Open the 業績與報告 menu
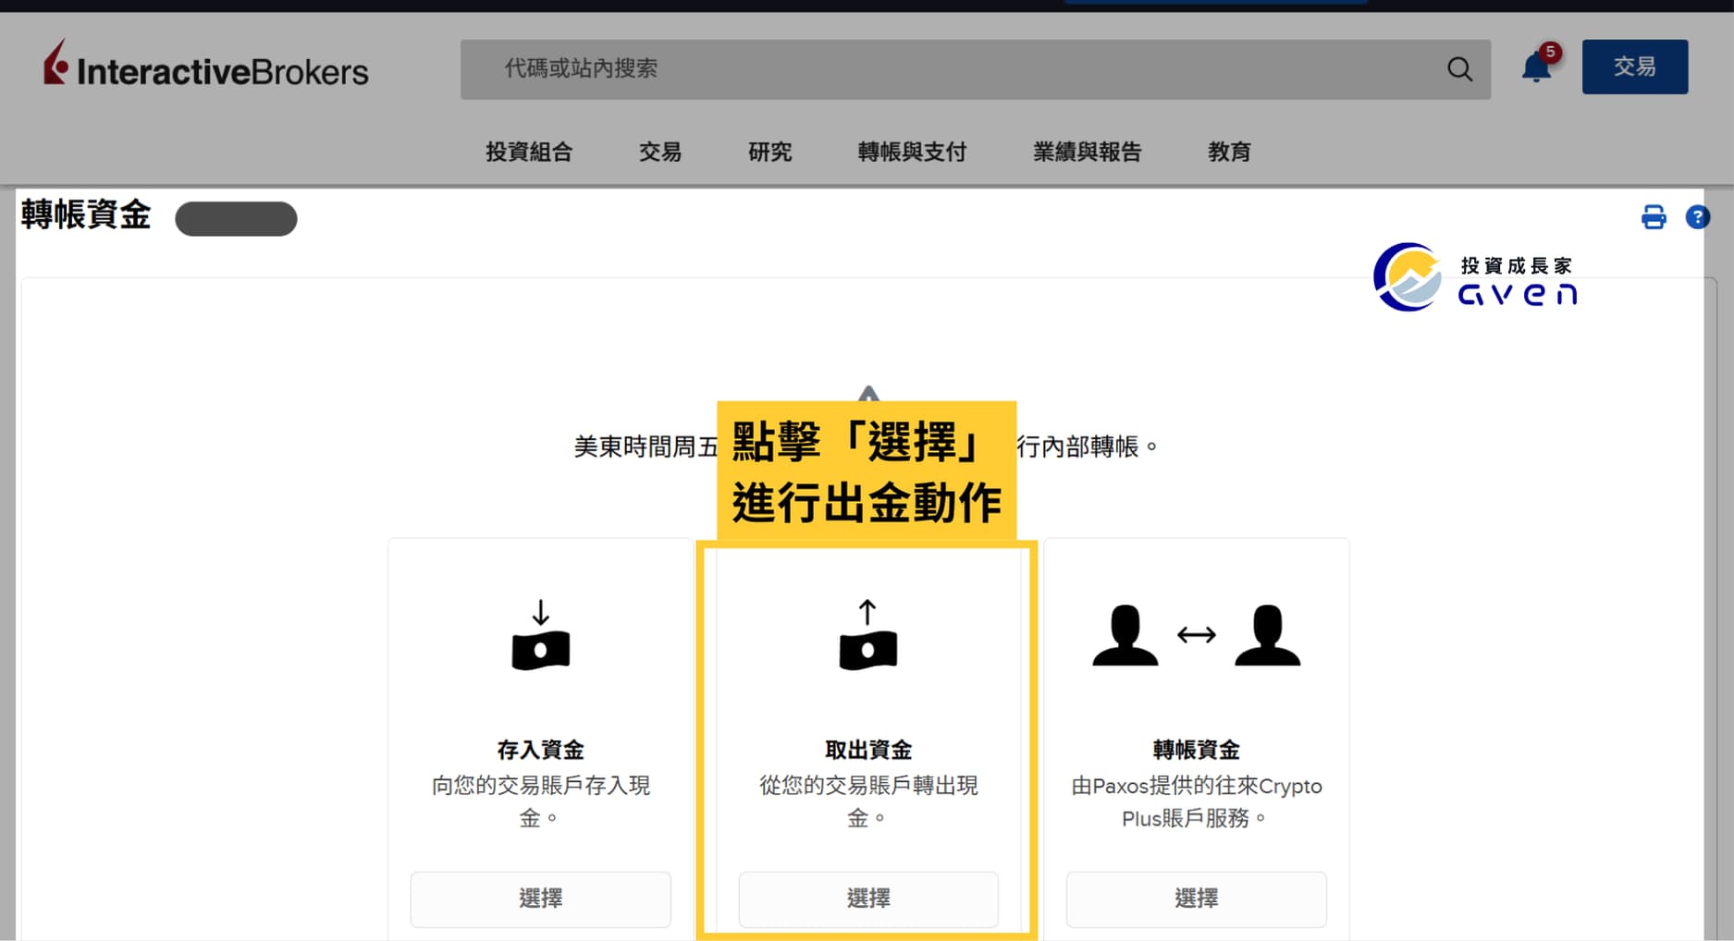1734x941 pixels. click(x=1087, y=152)
